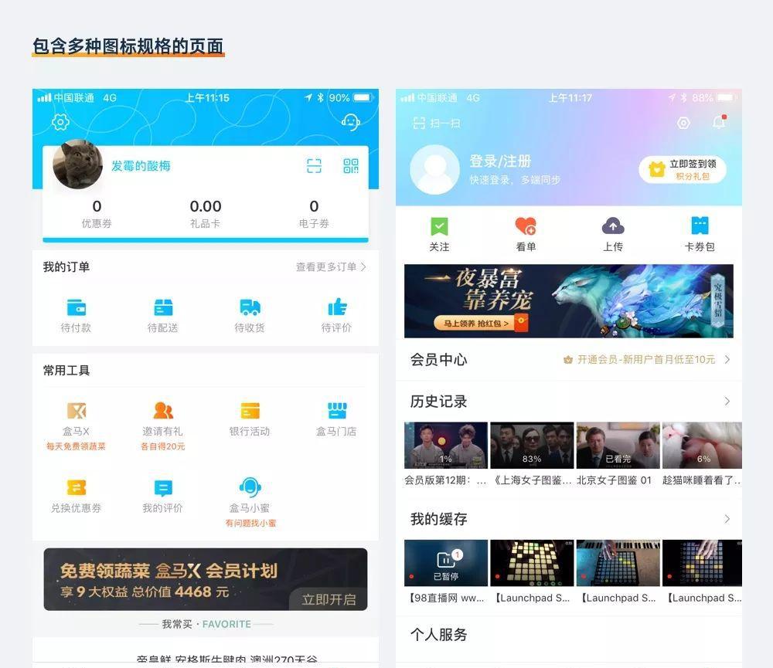Open settings hexagon icon in video app
The image size is (773, 668).
pos(683,123)
